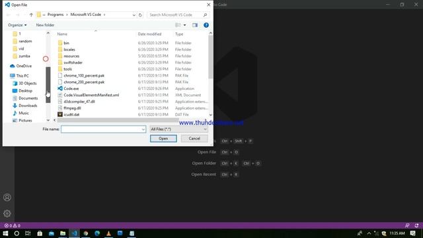Open the Accounts icon in VS Code
This screenshot has height=238, width=423.
click(7, 198)
